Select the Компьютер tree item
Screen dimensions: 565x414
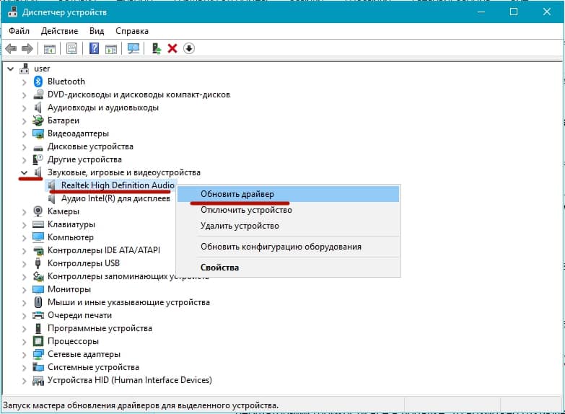click(x=71, y=237)
